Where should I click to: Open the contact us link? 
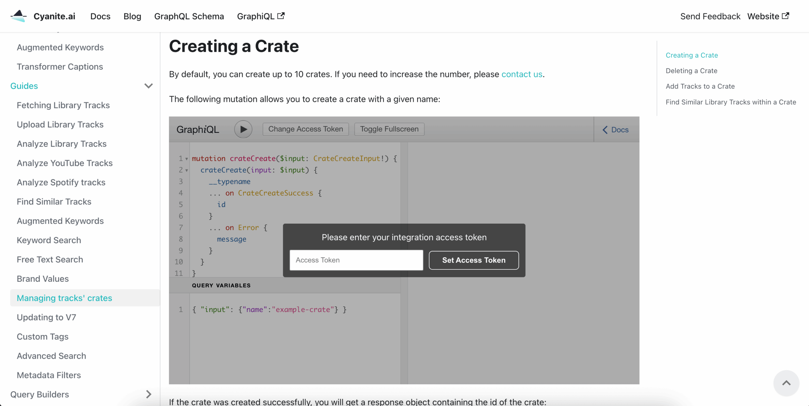(522, 74)
